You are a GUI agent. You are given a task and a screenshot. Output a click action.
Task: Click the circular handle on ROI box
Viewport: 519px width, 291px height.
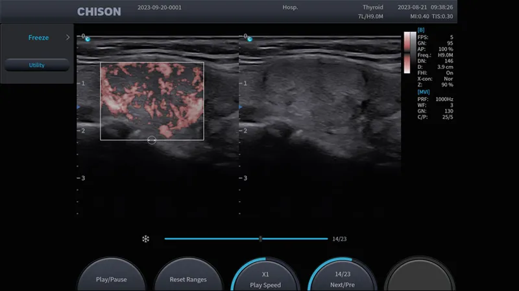[152, 140]
